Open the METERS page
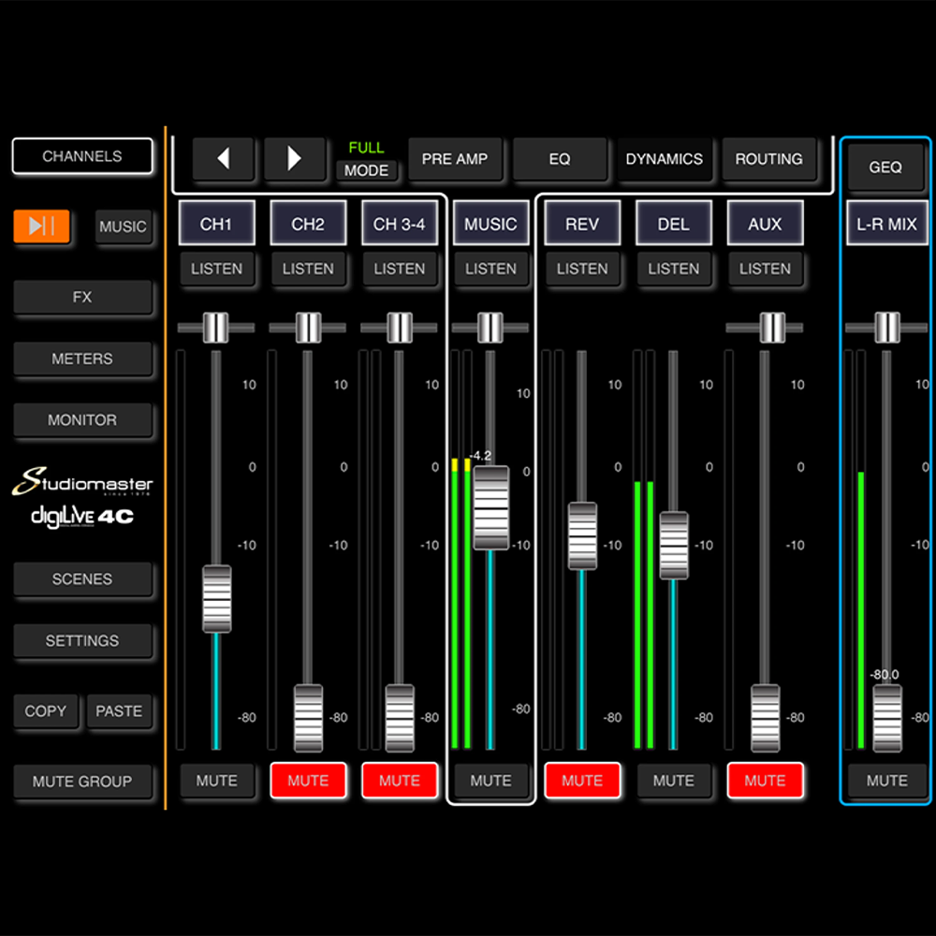This screenshot has height=936, width=936. pyautogui.click(x=81, y=358)
